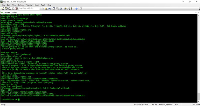Click the blue Help icon
The width and height of the screenshot is (200, 106).
[76, 9]
